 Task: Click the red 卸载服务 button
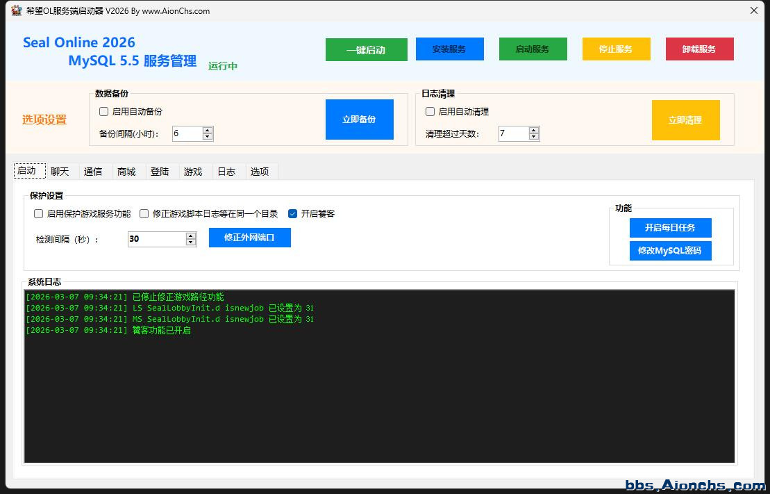click(x=699, y=49)
